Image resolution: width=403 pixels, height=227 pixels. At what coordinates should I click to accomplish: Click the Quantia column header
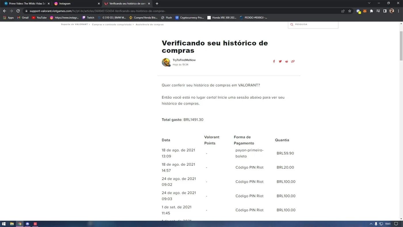click(x=282, y=140)
